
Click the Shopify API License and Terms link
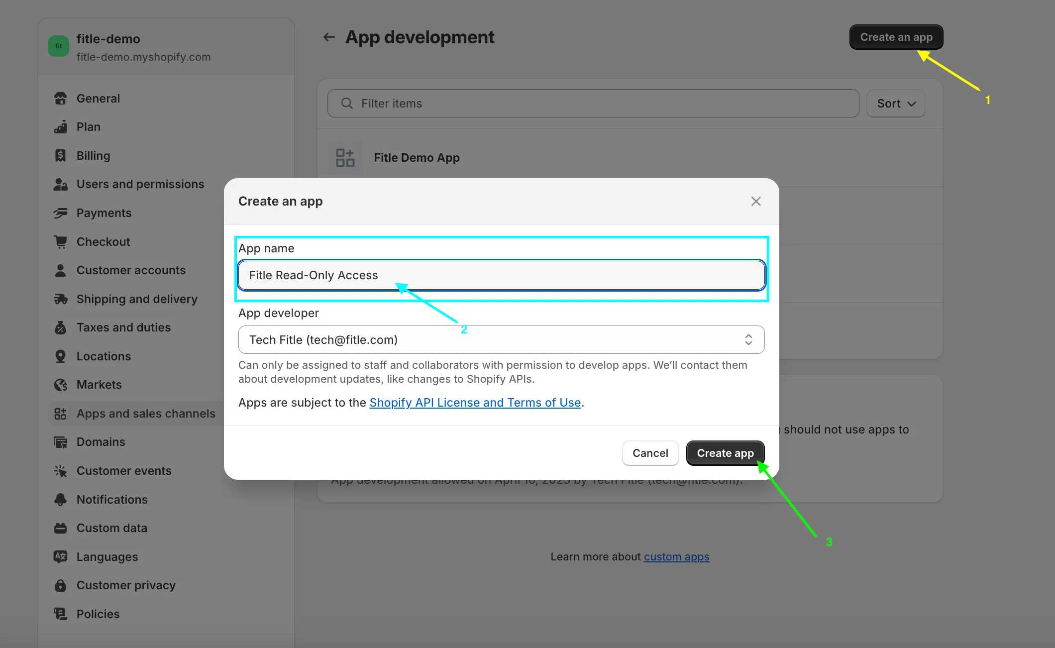(475, 402)
